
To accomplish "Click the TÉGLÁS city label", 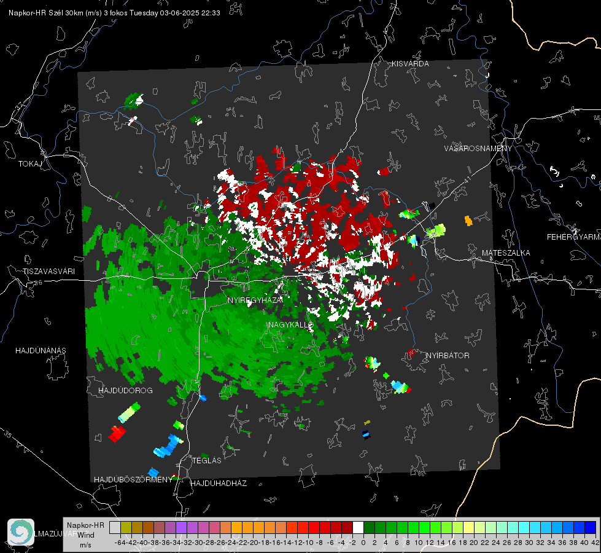I will 207,461.
